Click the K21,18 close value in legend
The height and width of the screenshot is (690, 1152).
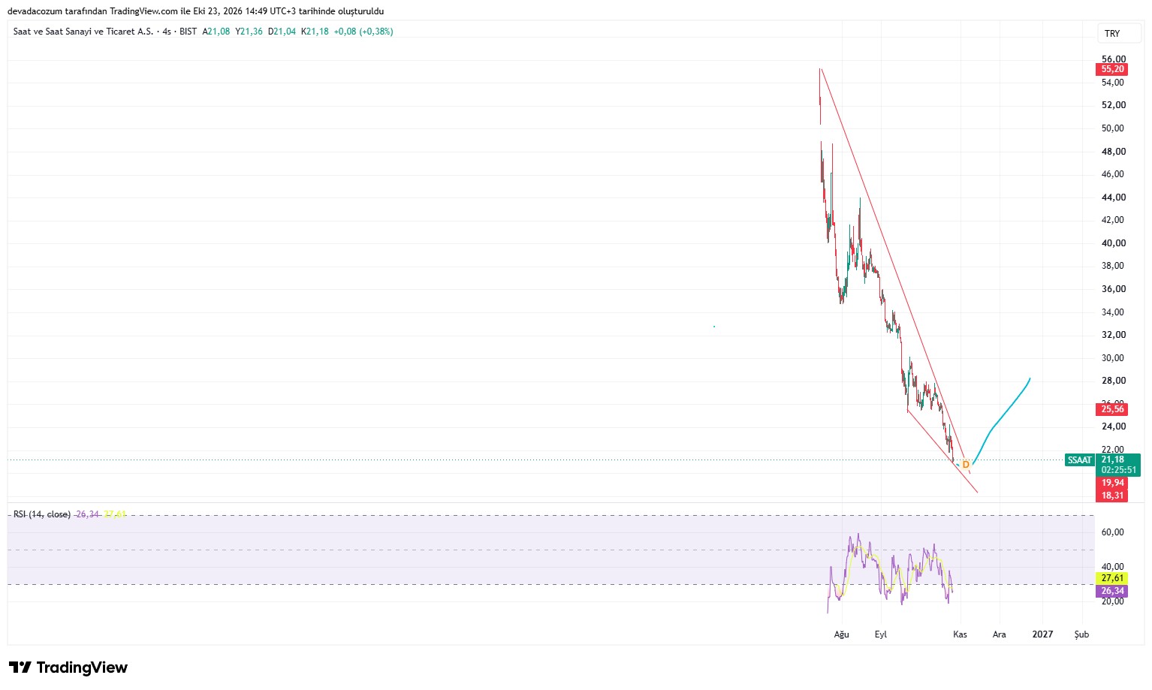(315, 32)
